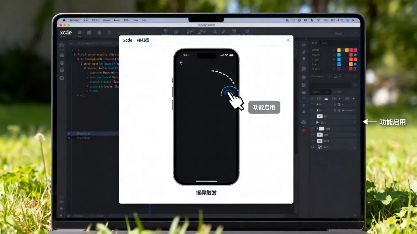Tap the blue back arrow in the phone simulator
This screenshot has width=417, height=234.
point(181,63)
